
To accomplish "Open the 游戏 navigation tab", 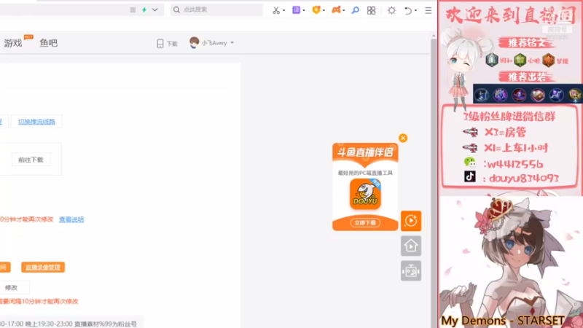I will pos(13,43).
